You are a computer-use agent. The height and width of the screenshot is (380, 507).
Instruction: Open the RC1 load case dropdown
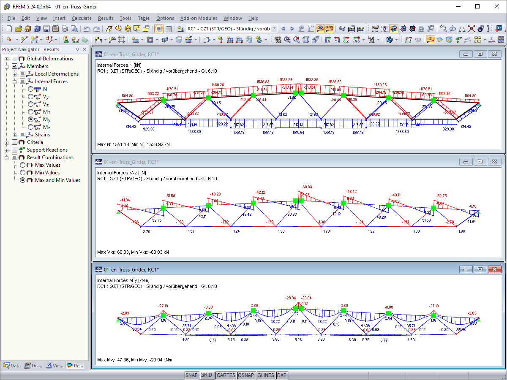point(274,29)
